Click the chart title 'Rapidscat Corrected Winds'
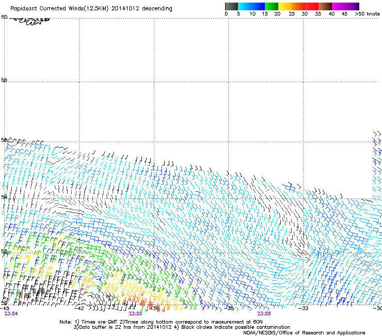Viewport: 382px width, 336px height. coord(47,9)
